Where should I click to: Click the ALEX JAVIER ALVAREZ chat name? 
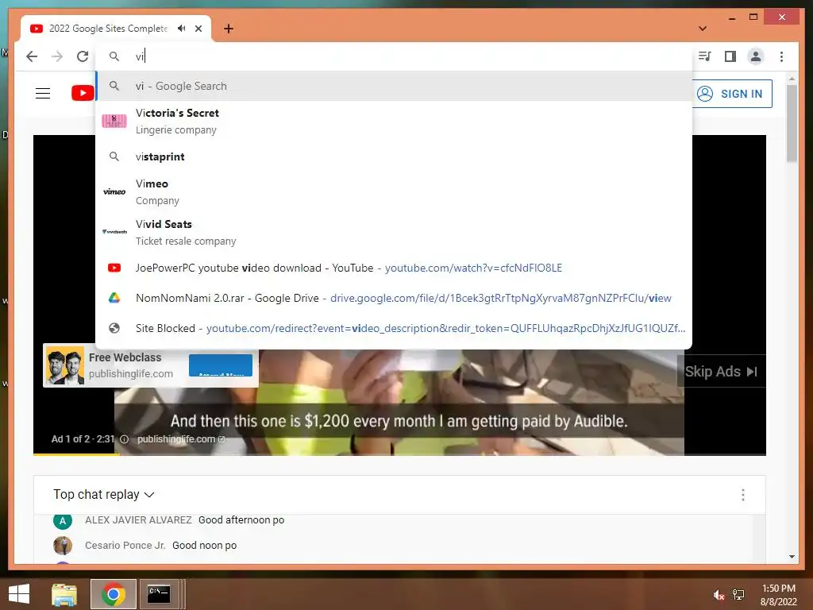pyautogui.click(x=138, y=519)
